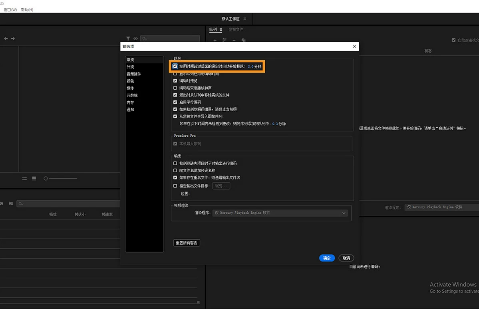Screen dimensions: 479x309
Task: Click the sliders icon in queue toolbar
Action: [225, 40]
